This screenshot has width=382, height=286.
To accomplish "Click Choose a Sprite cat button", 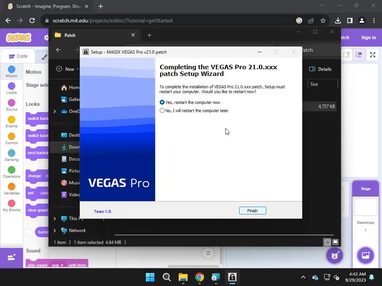I will coord(335,255).
